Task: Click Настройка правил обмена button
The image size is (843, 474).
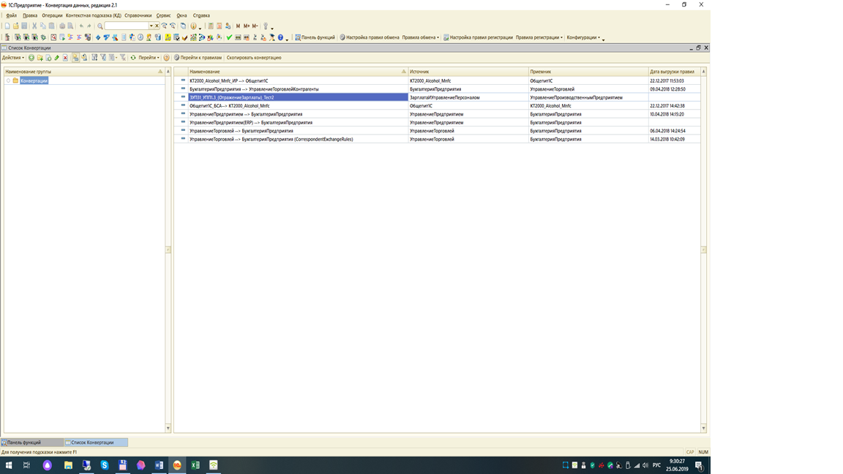Action: click(370, 37)
